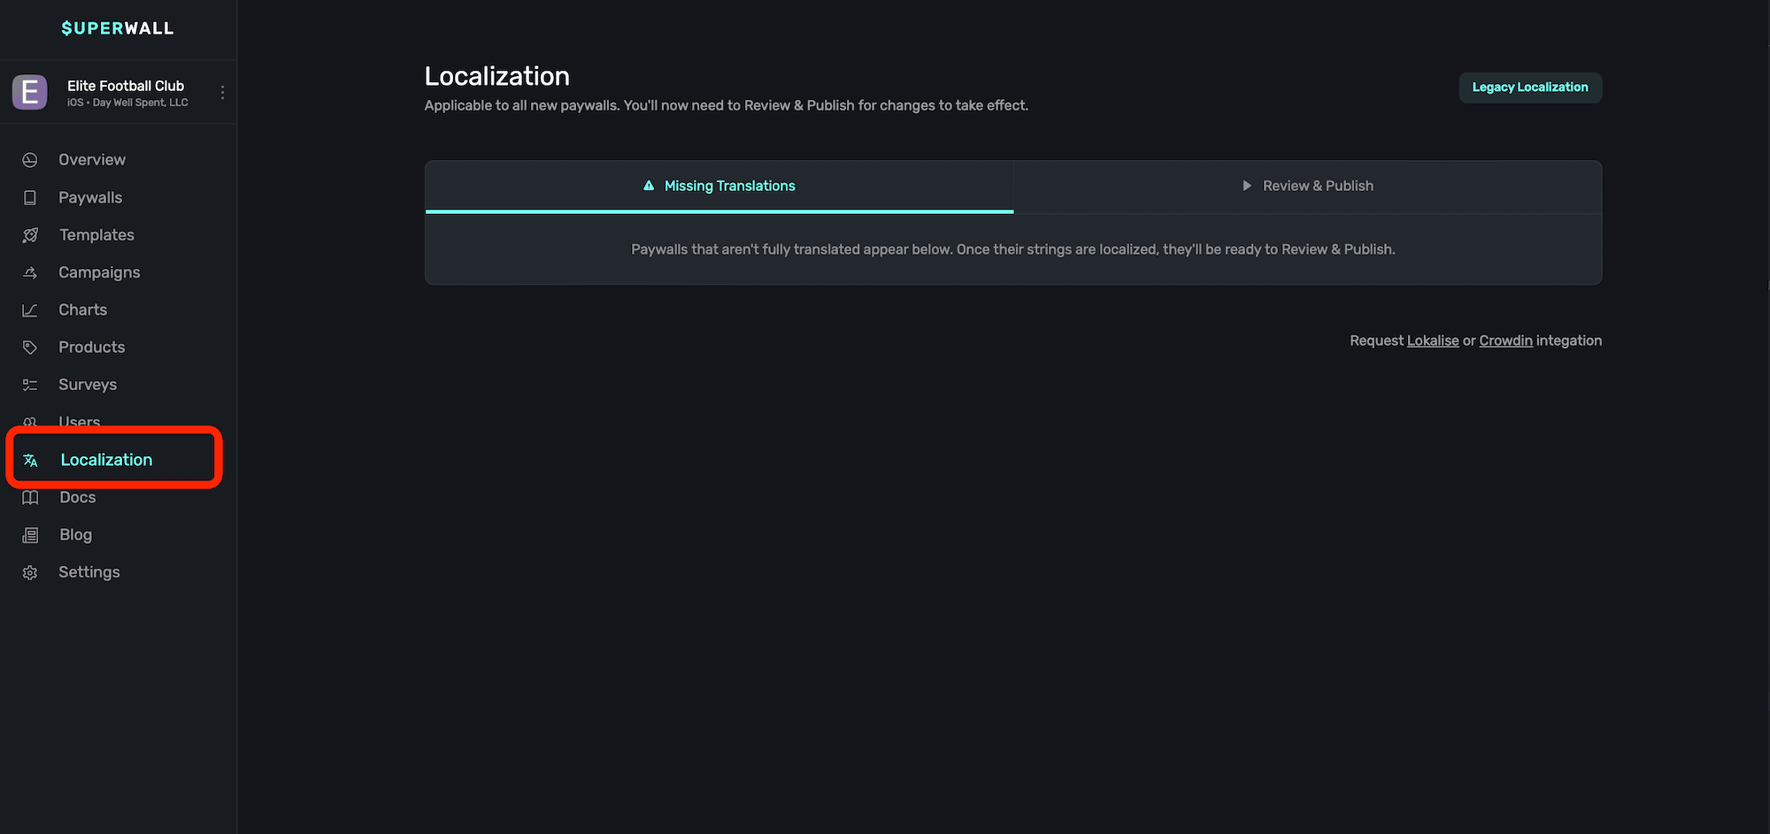Viewport: 1770px width, 834px height.
Task: Click the Paywalls phone icon
Action: pos(30,198)
